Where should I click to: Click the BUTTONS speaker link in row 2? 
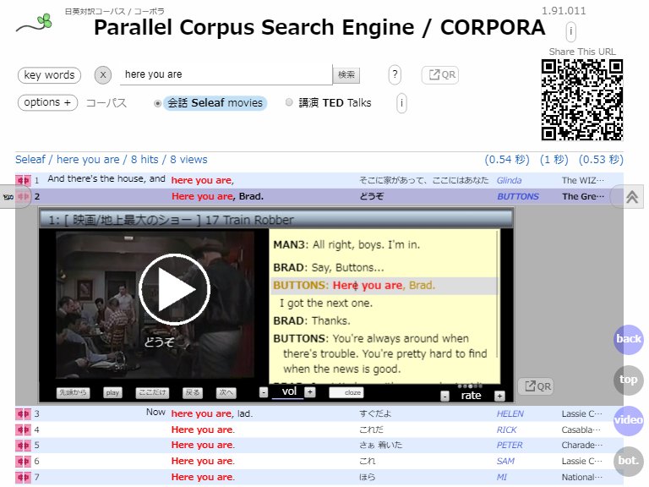(517, 196)
